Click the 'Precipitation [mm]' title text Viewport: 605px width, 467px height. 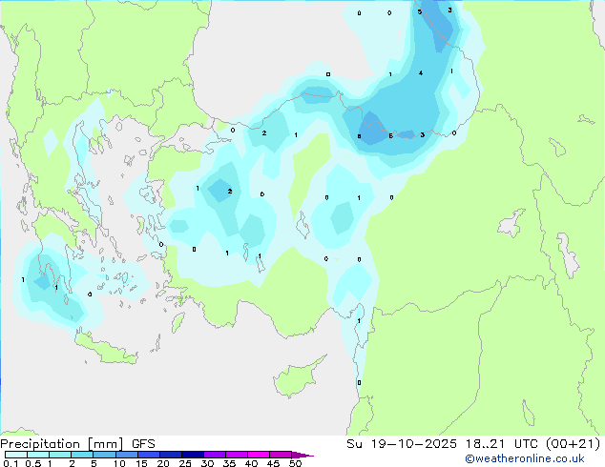click(x=62, y=444)
